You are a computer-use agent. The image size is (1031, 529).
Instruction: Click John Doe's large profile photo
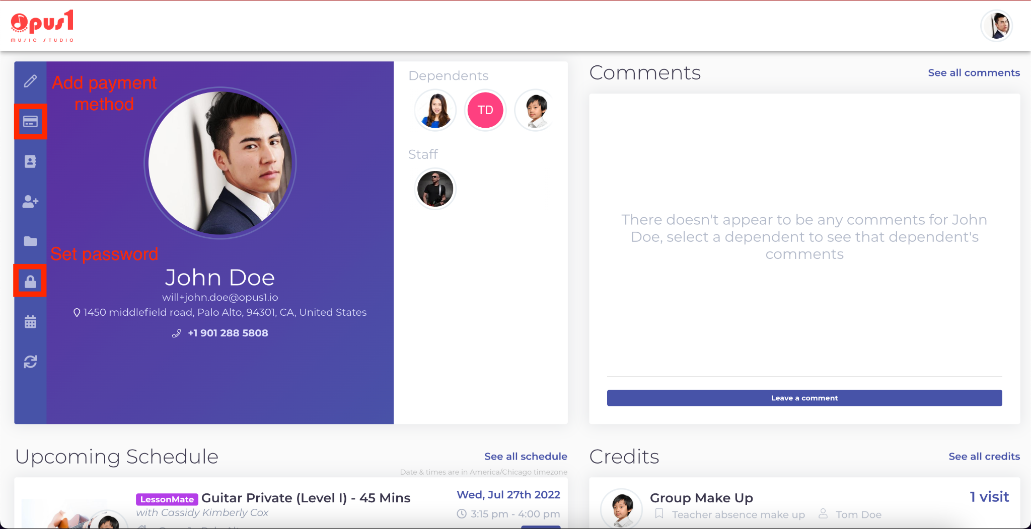pos(220,163)
